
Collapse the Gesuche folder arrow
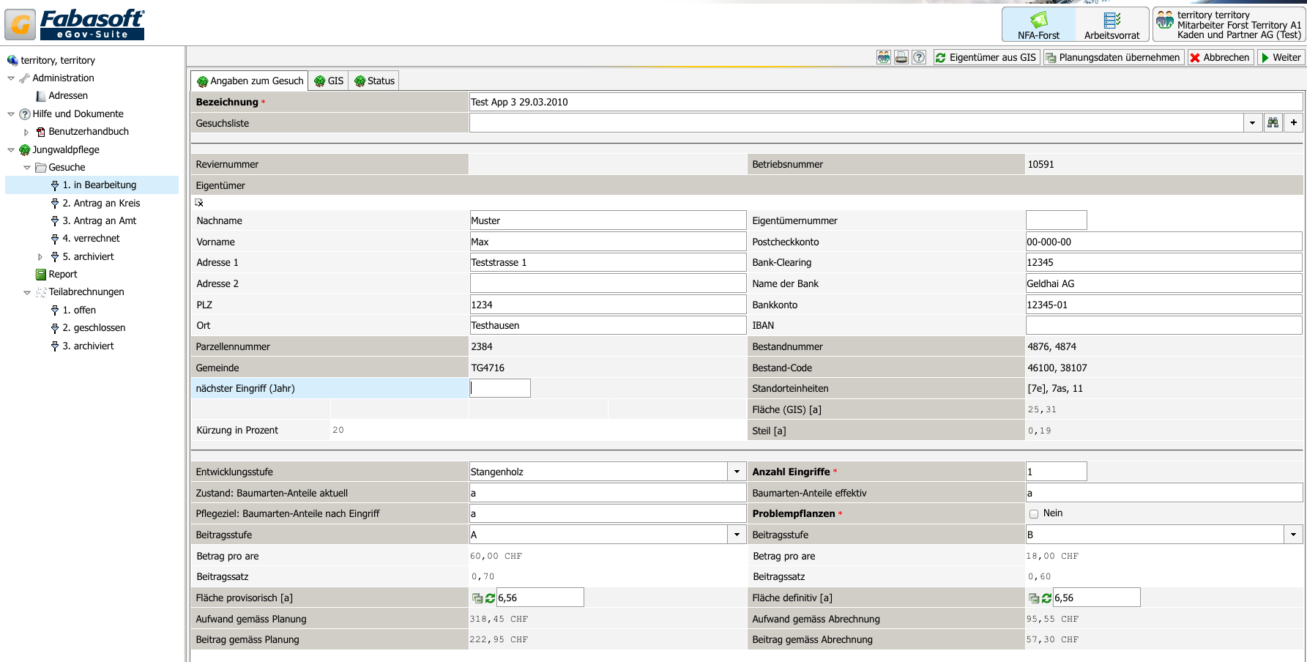point(27,168)
